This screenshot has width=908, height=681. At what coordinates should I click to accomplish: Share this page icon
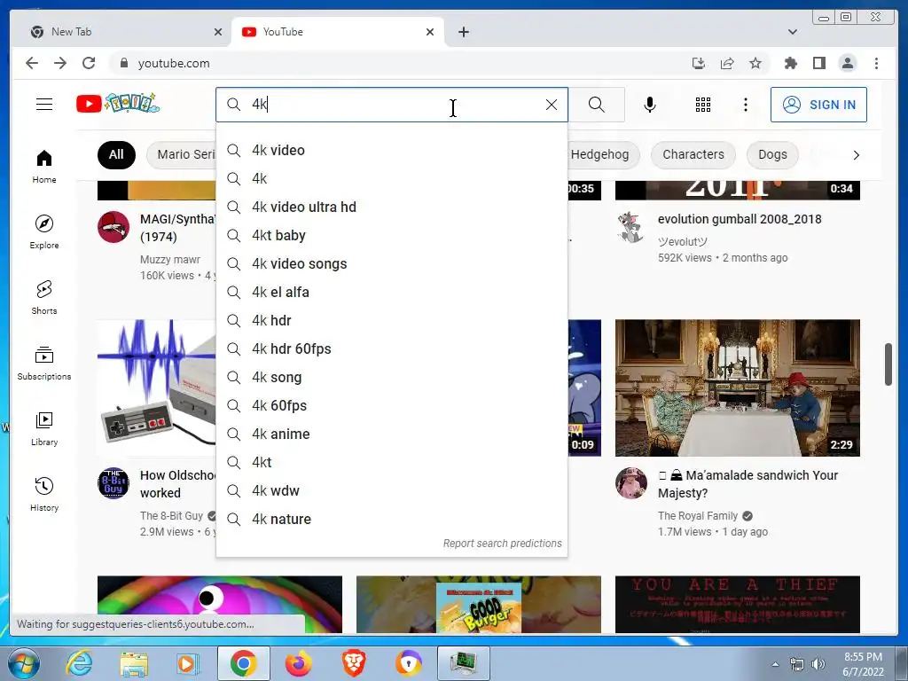pyautogui.click(x=727, y=63)
